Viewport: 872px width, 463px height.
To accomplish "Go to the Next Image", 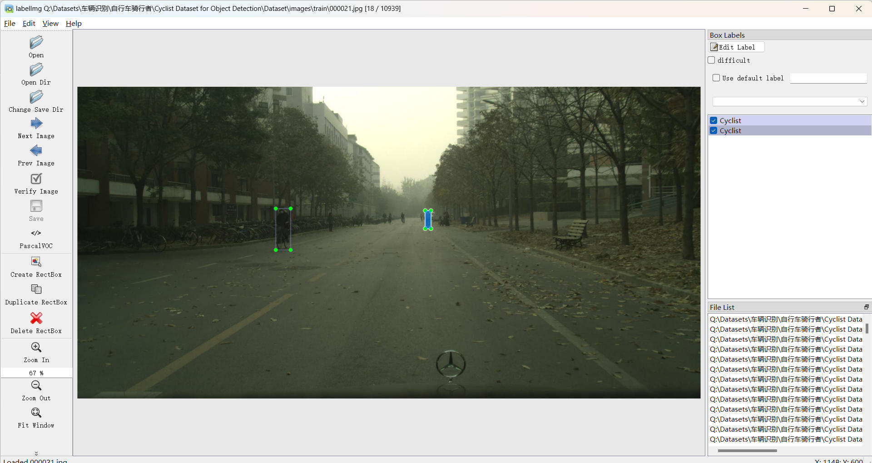I will point(36,124).
